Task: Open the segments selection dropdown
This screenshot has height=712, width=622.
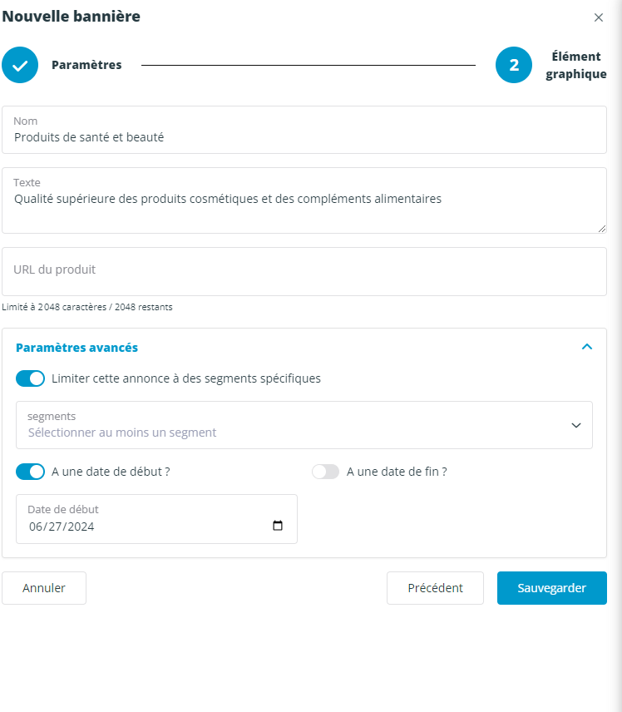Action: [304, 425]
